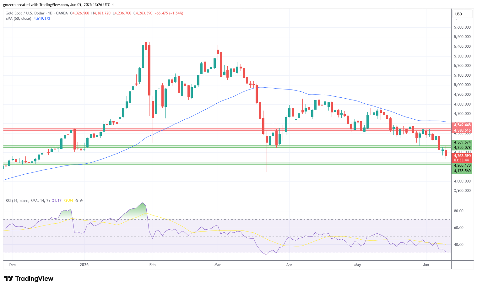Select the low value L4,236.700
Screen dimensions: 477x288
122,13
